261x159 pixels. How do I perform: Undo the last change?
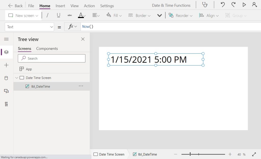tap(223, 4)
